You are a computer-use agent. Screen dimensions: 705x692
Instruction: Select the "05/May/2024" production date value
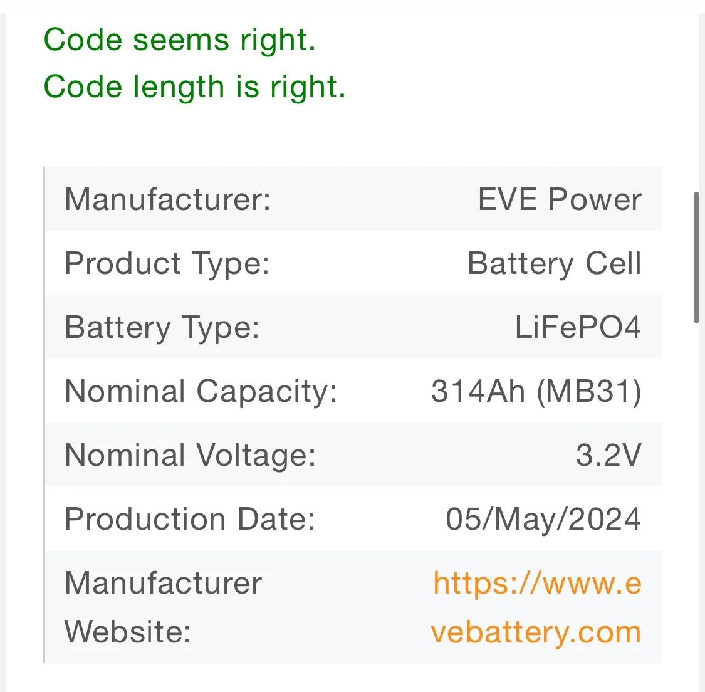(x=543, y=520)
